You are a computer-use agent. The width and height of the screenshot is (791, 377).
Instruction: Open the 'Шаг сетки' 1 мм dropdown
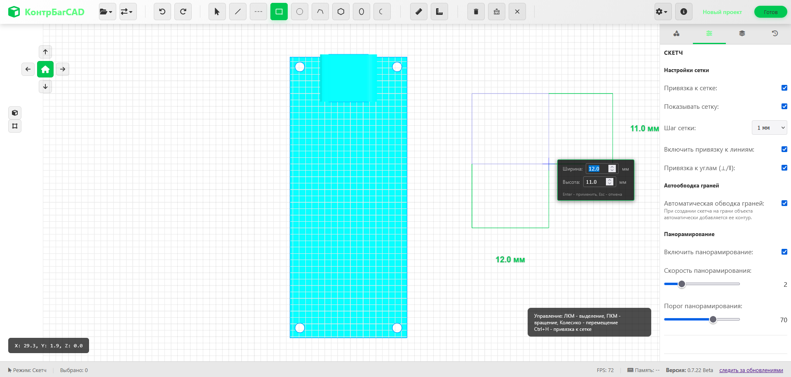coord(769,128)
